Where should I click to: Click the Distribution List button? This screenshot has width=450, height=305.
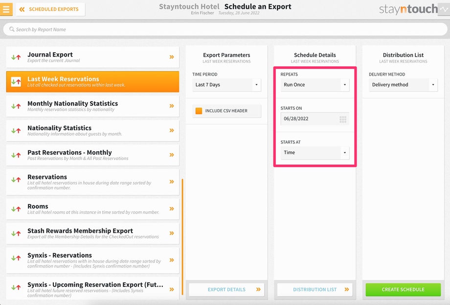click(315, 289)
